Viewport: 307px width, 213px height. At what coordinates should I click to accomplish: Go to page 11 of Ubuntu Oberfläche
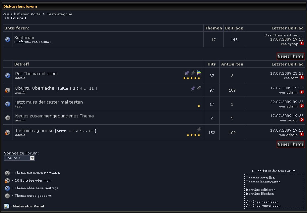click(x=92, y=89)
